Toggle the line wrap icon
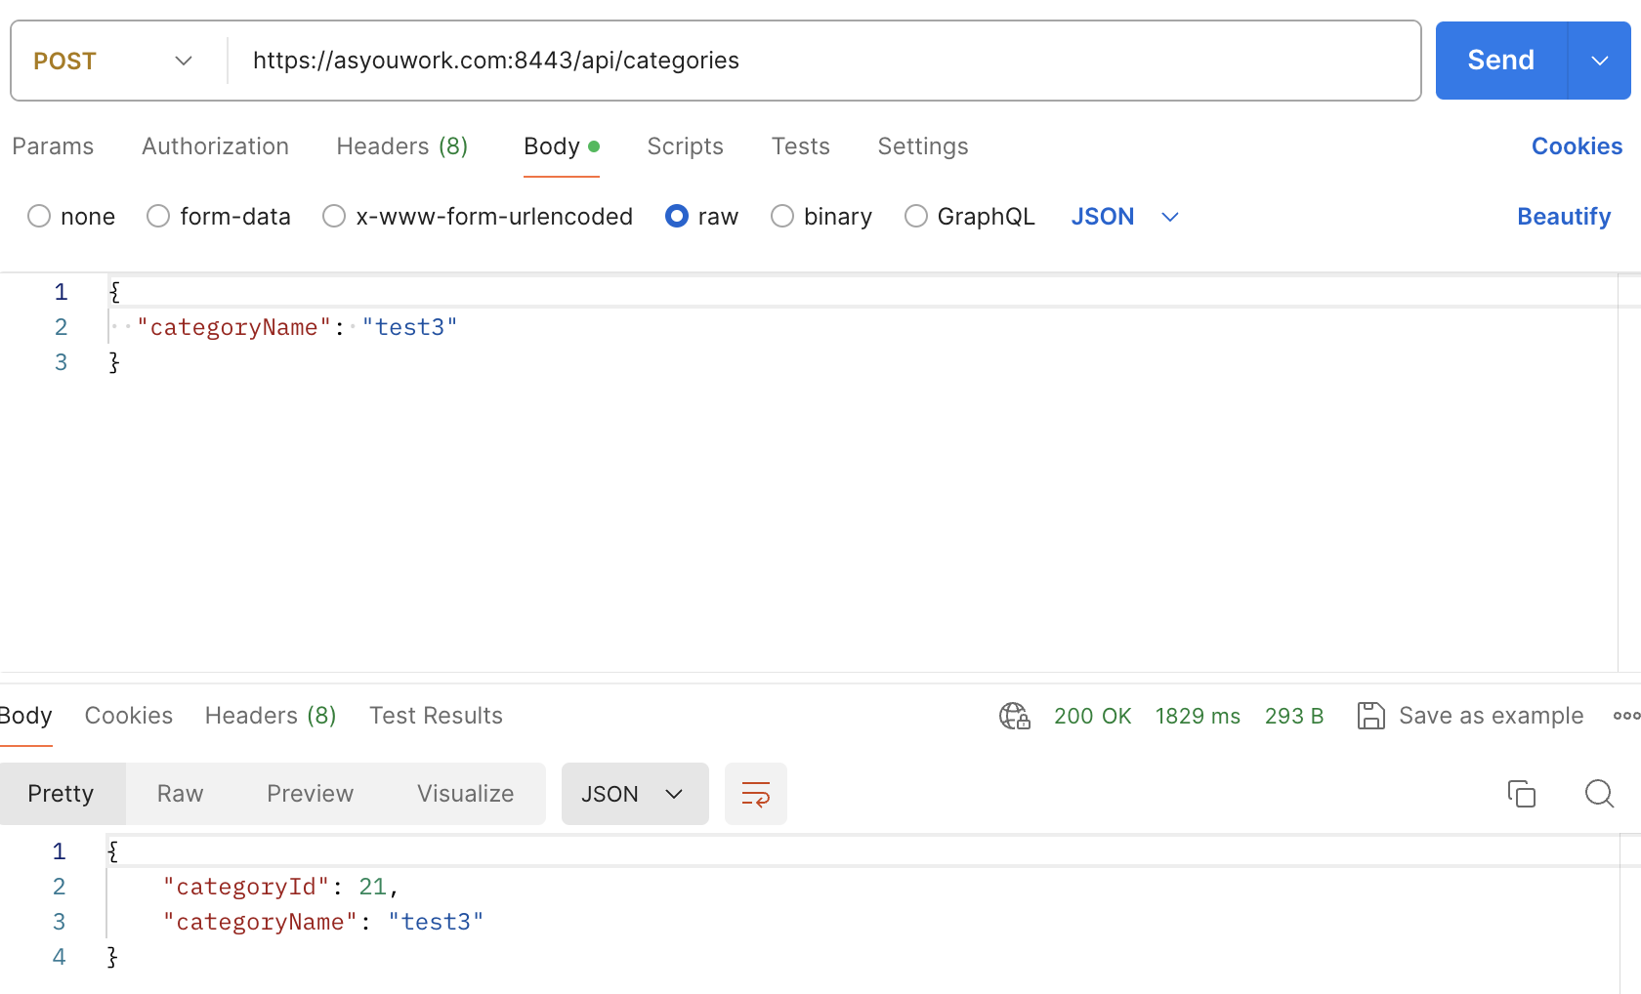Screen dimensions: 1641x994 pyautogui.click(x=756, y=794)
